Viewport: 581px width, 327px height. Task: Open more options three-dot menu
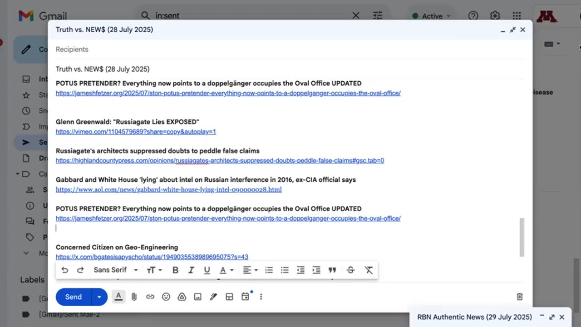pos(261,297)
